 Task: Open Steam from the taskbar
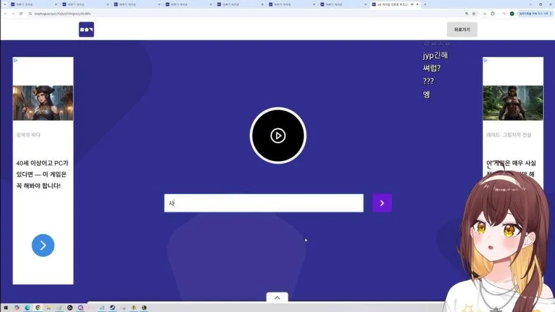pos(112,308)
